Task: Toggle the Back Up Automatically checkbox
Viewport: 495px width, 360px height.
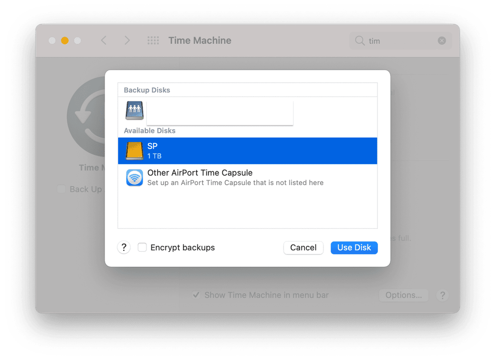Action: point(61,189)
